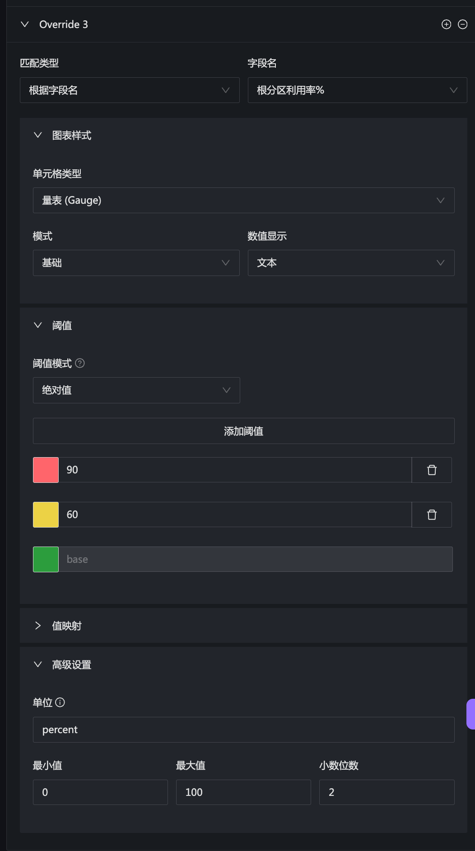
Task: Click the 小数位数 input field
Action: pyautogui.click(x=387, y=792)
